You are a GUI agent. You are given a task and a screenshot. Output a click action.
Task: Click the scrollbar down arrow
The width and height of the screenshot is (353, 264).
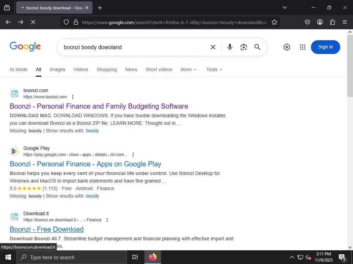coord(350,247)
